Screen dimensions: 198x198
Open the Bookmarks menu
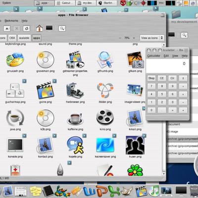click(11, 21)
